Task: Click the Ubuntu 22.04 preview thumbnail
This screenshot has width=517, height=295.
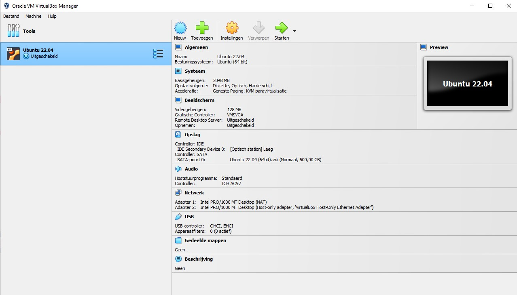Action: 467,84
